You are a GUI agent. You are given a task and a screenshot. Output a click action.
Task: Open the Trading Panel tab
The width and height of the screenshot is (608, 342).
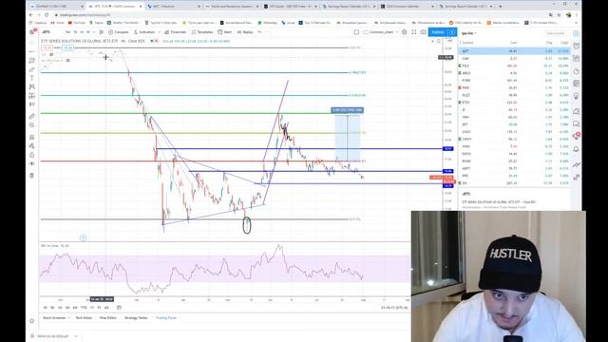(166, 317)
